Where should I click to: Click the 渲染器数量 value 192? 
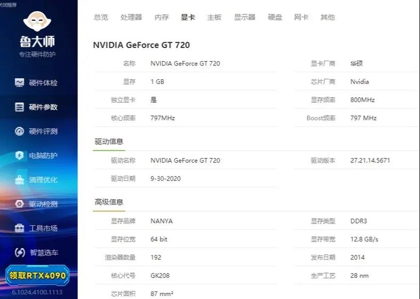point(156,258)
